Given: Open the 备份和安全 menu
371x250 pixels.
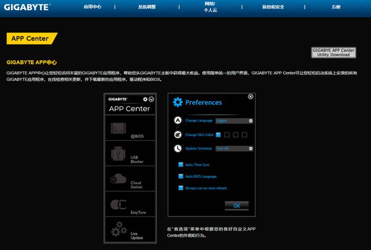Looking at the screenshot, I should pyautogui.click(x=273, y=7).
